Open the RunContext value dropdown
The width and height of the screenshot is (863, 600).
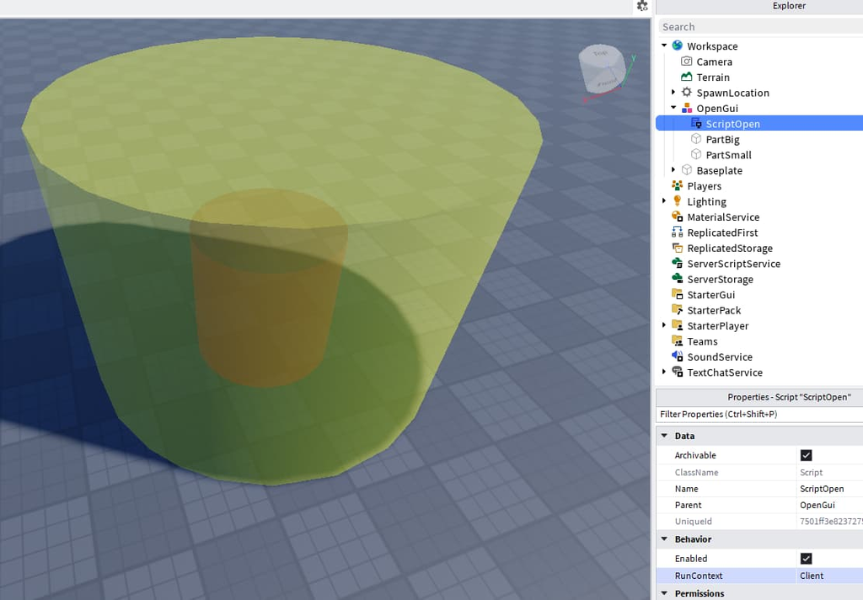click(x=829, y=576)
